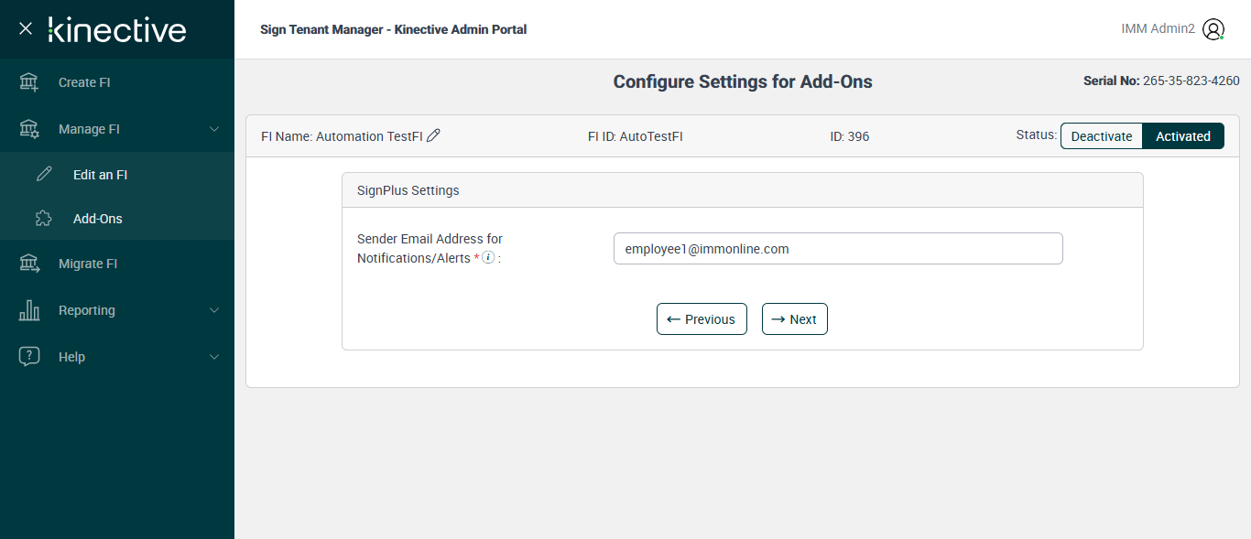Click the Edit an FI pencil icon
This screenshot has height=539, width=1251.
coord(44,175)
